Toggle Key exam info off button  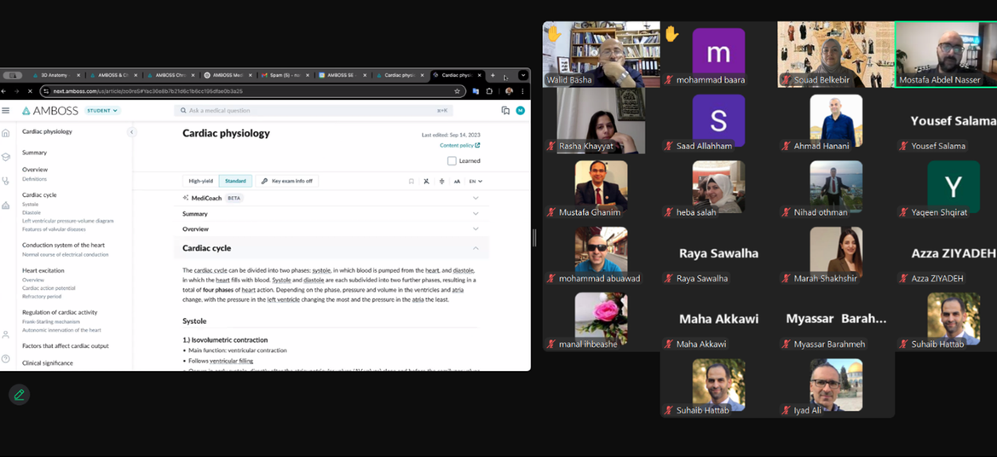287,182
